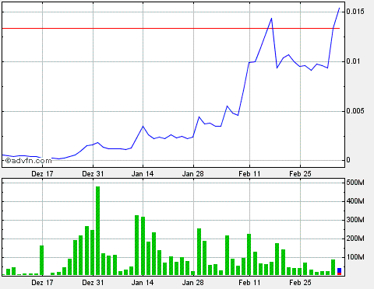Pick the Dez 17 date under the volume chart

tap(42, 283)
